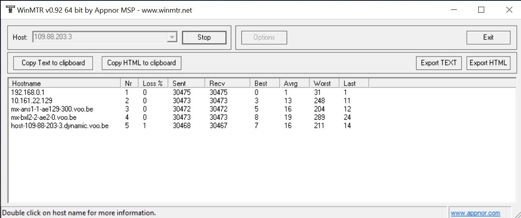Copy HTML to clipboard
The image size is (521, 218).
point(141,63)
